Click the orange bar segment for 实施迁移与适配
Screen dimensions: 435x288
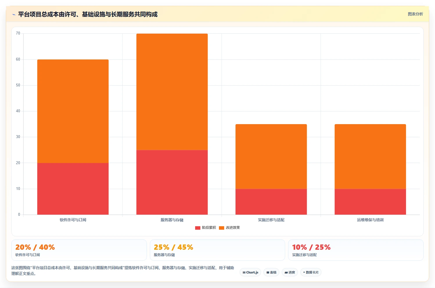(x=271, y=157)
